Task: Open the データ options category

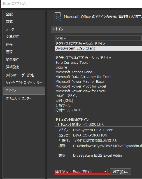Action: coord(24,29)
